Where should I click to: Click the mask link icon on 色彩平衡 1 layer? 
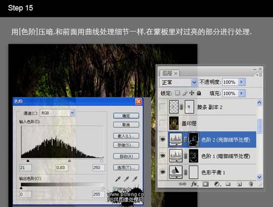(186, 172)
